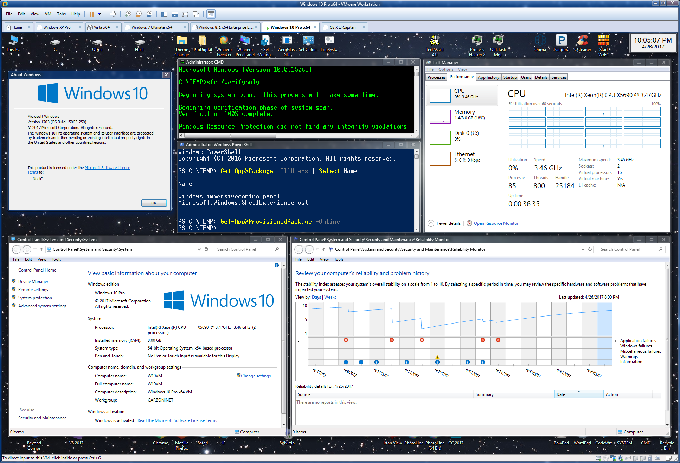Open Device Manager shield link
Screen dimensions: 680x463
click(x=33, y=282)
